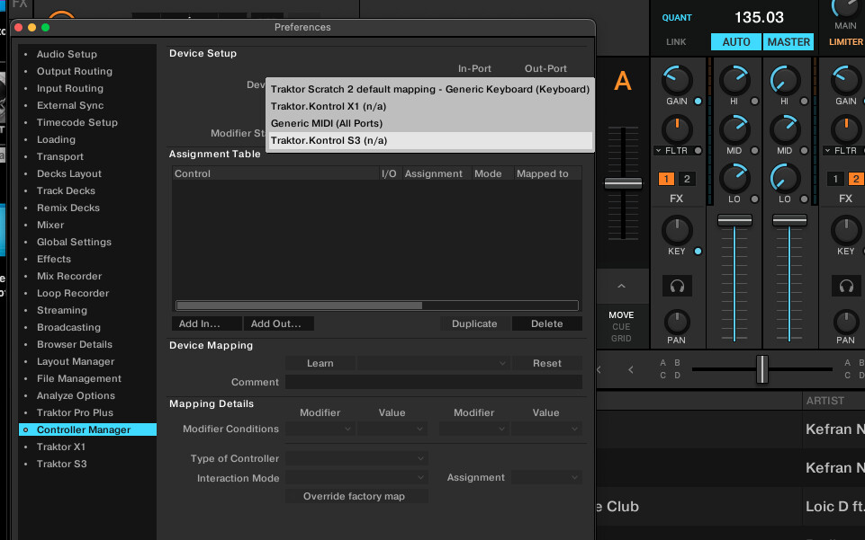Viewport: 865px width, 540px height.
Task: Click the Add In... button
Action: (x=207, y=323)
